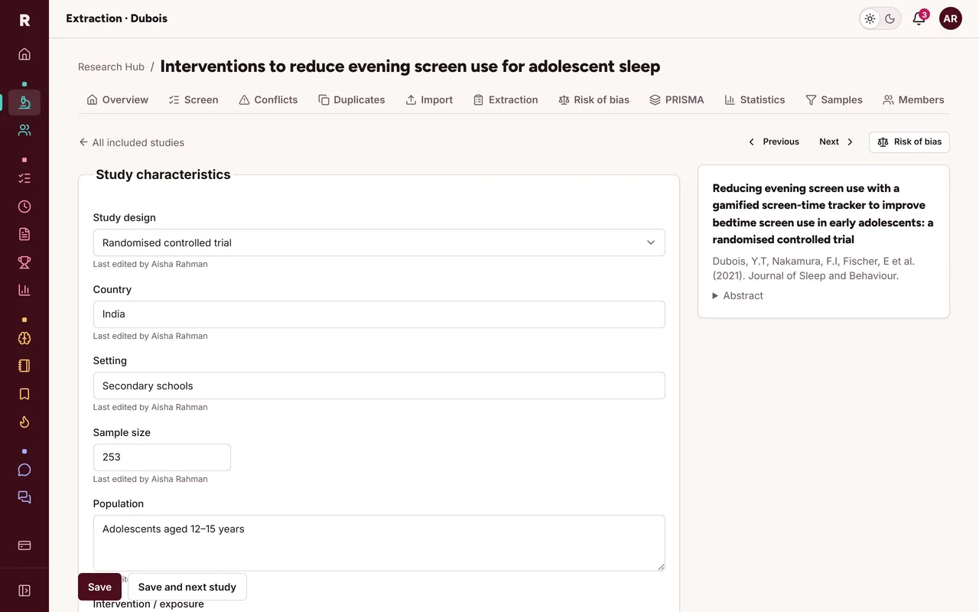Image resolution: width=979 pixels, height=612 pixels.
Task: Open Risk of bias button beside Next
Action: pyautogui.click(x=909, y=142)
